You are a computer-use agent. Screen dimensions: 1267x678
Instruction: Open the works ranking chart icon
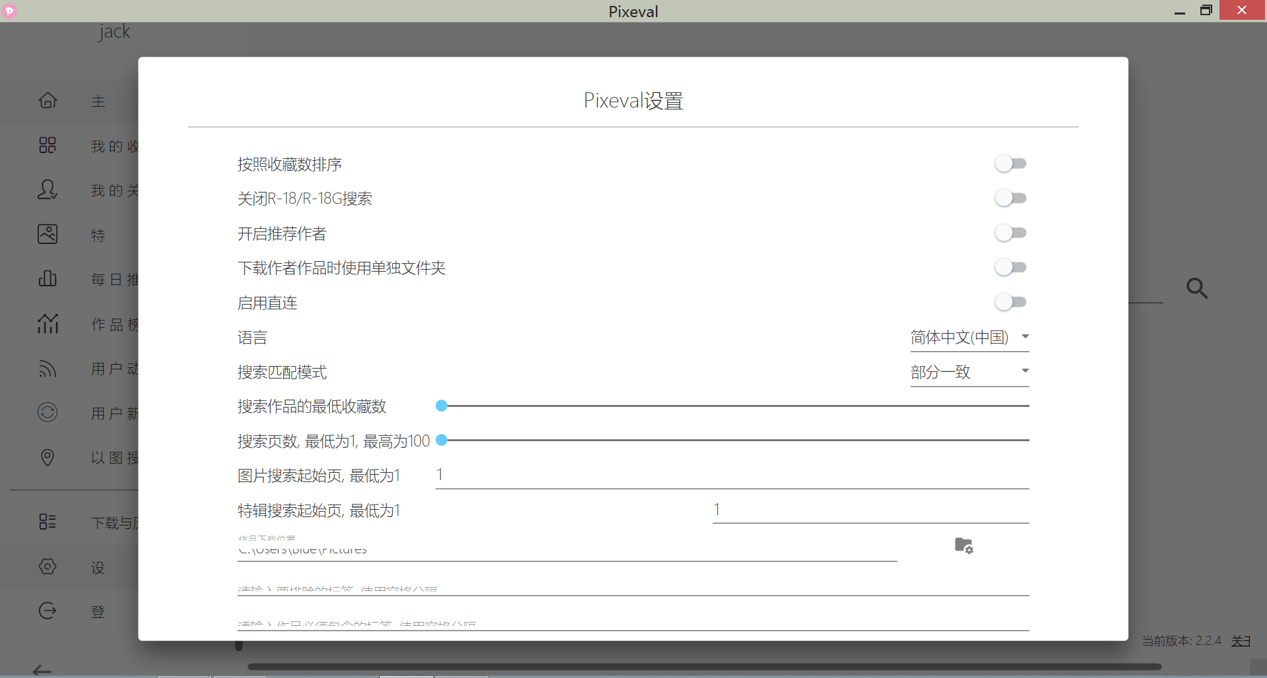(48, 323)
